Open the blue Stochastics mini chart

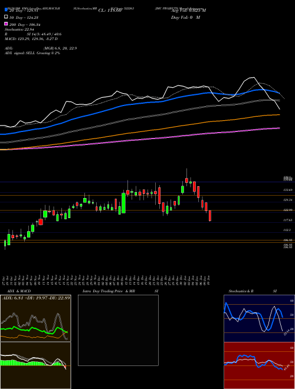[259, 318]
